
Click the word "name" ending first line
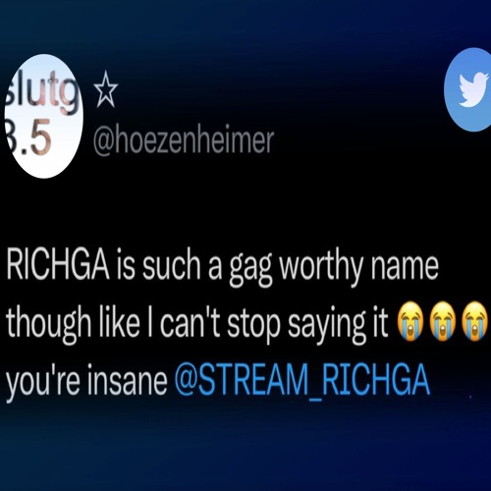[405, 267]
